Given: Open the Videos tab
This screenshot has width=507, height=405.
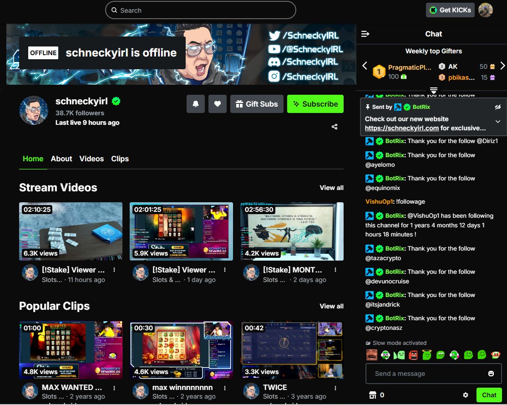Looking at the screenshot, I should point(91,159).
